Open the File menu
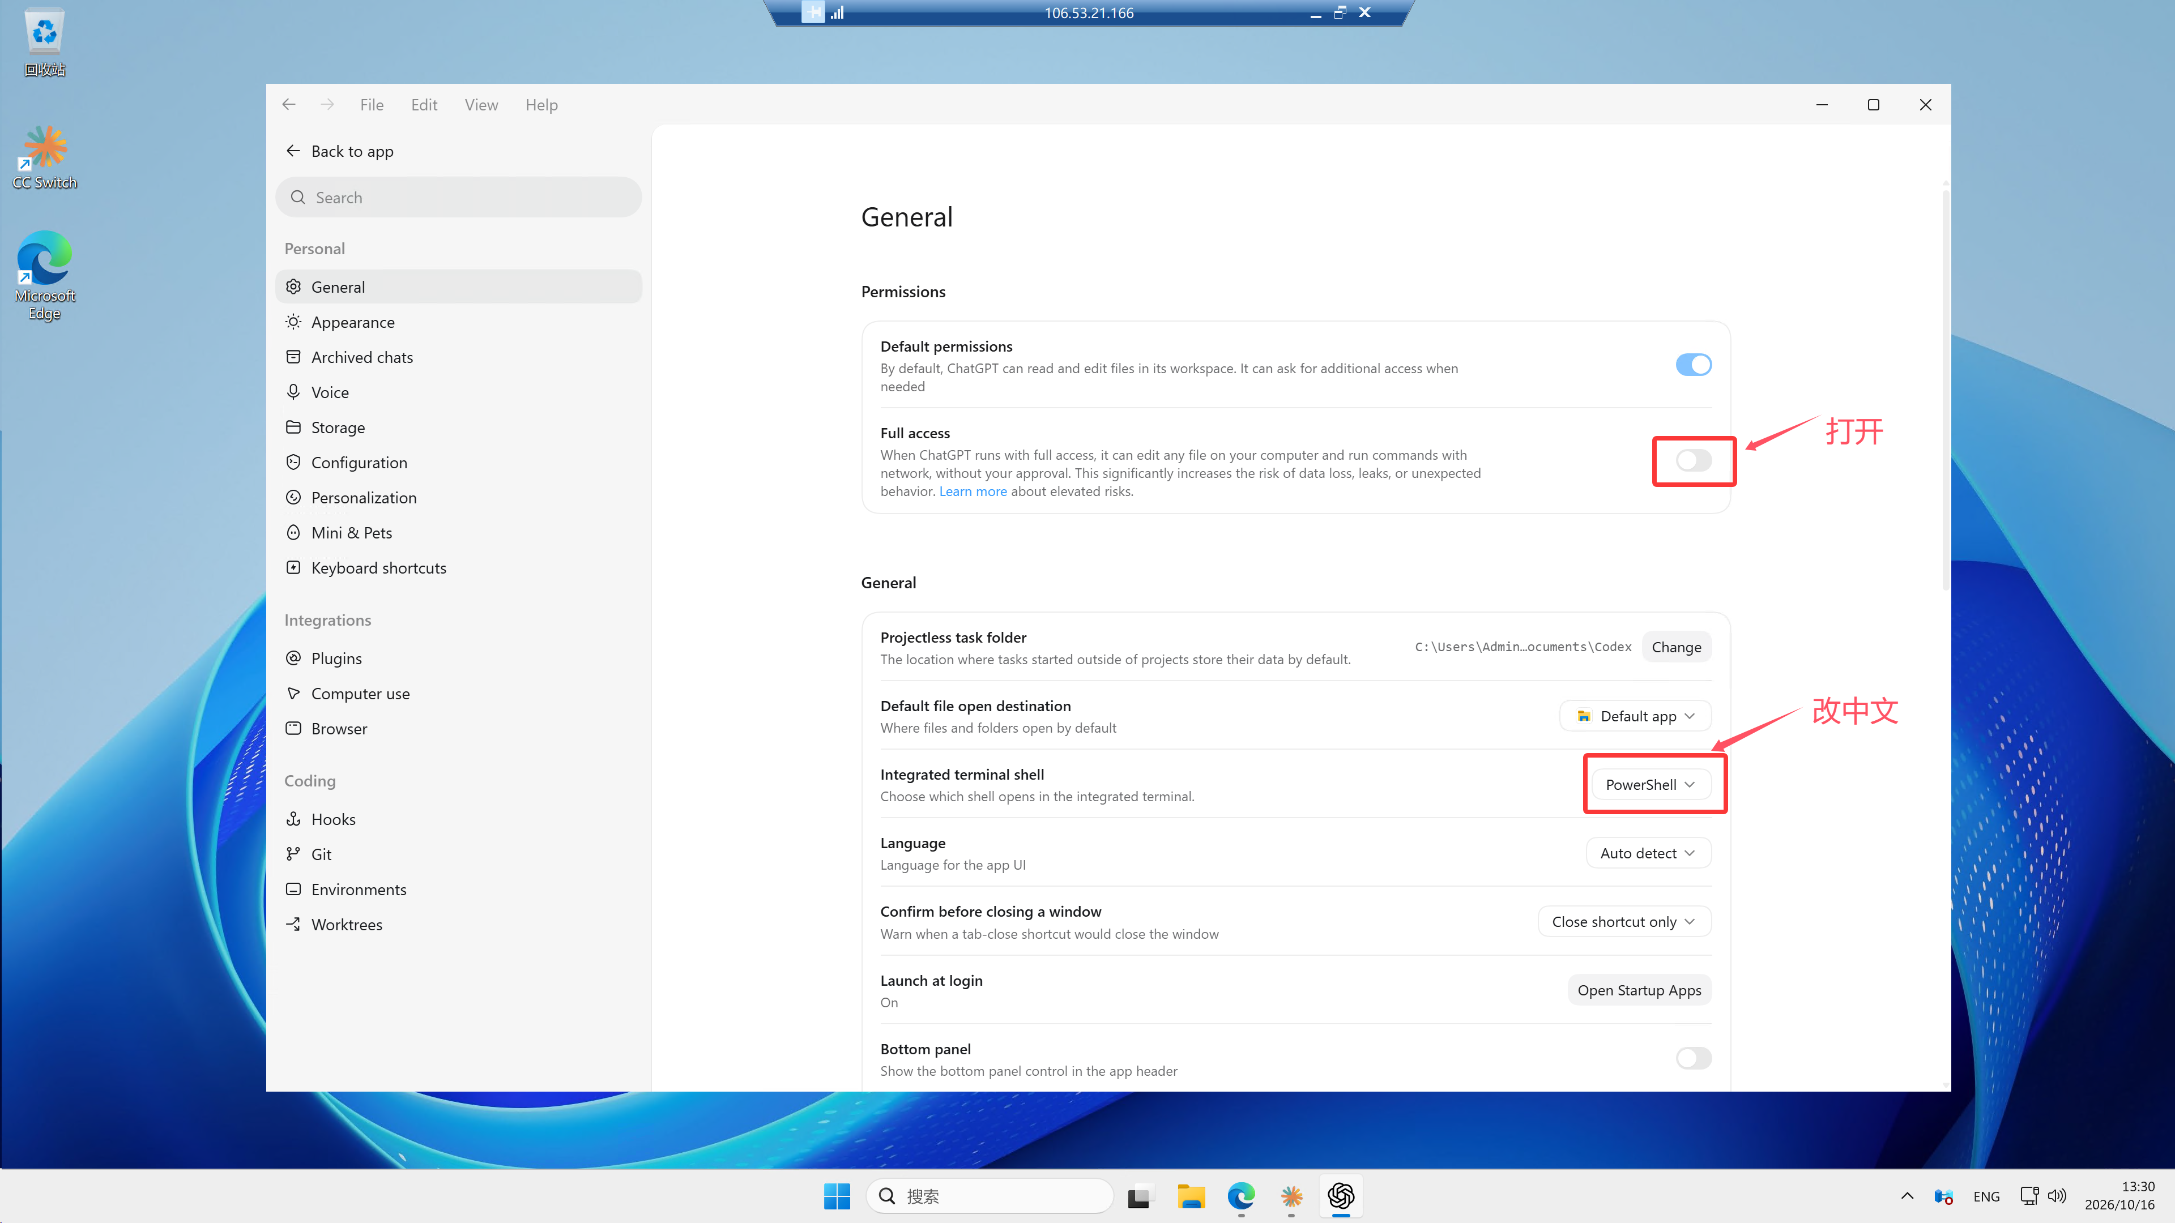This screenshot has height=1223, width=2175. point(372,105)
